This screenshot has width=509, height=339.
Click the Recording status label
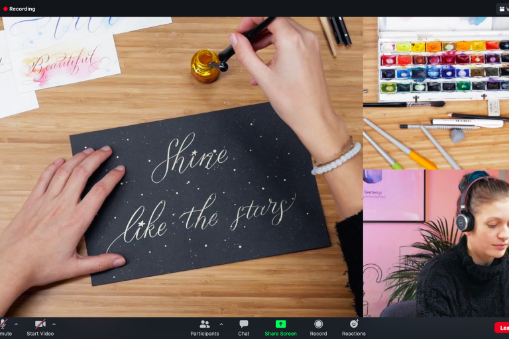(x=22, y=9)
